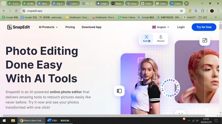Open the tab search dropdown arrow
Viewport: 222px width, 124px height.
point(3,3)
